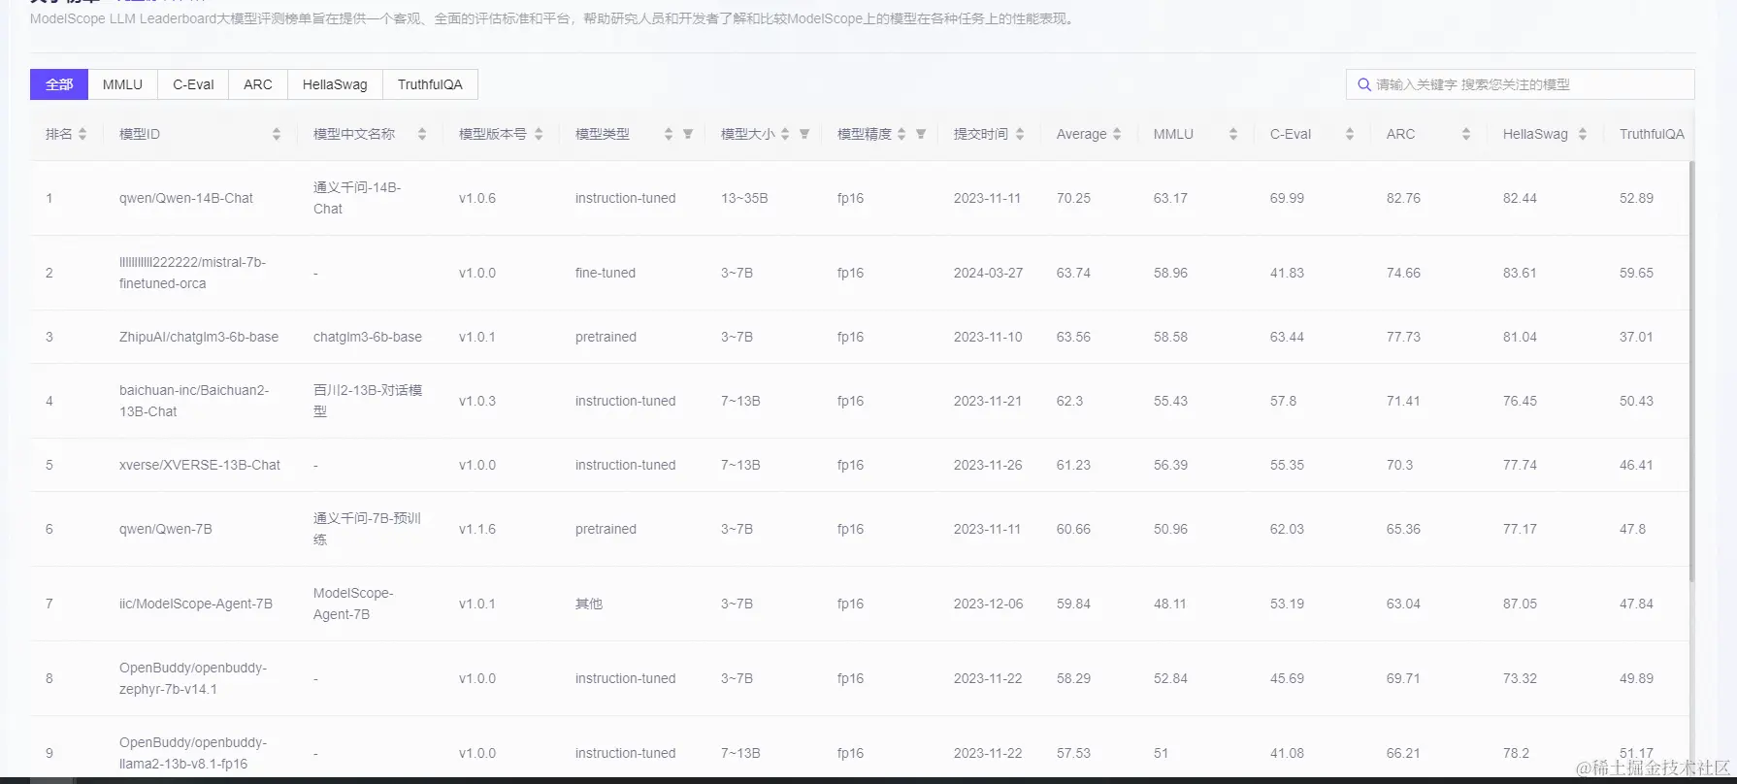1737x784 pixels.
Task: Click ARC score 77.73
Action: [x=1403, y=337]
